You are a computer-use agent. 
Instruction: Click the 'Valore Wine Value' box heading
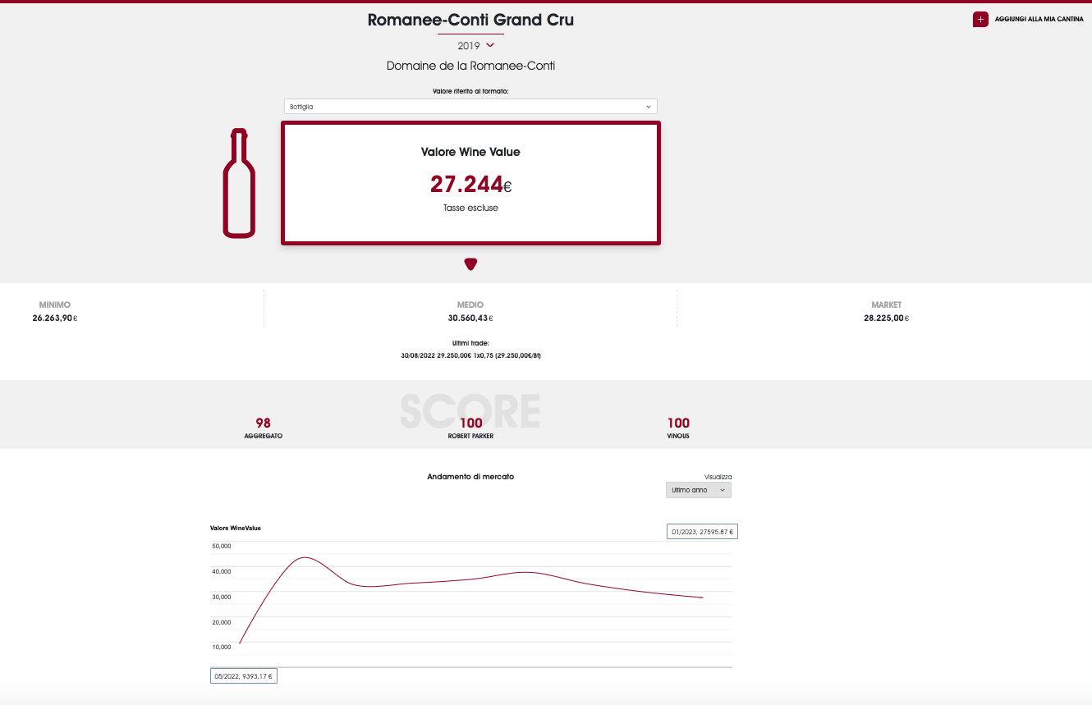click(x=470, y=152)
